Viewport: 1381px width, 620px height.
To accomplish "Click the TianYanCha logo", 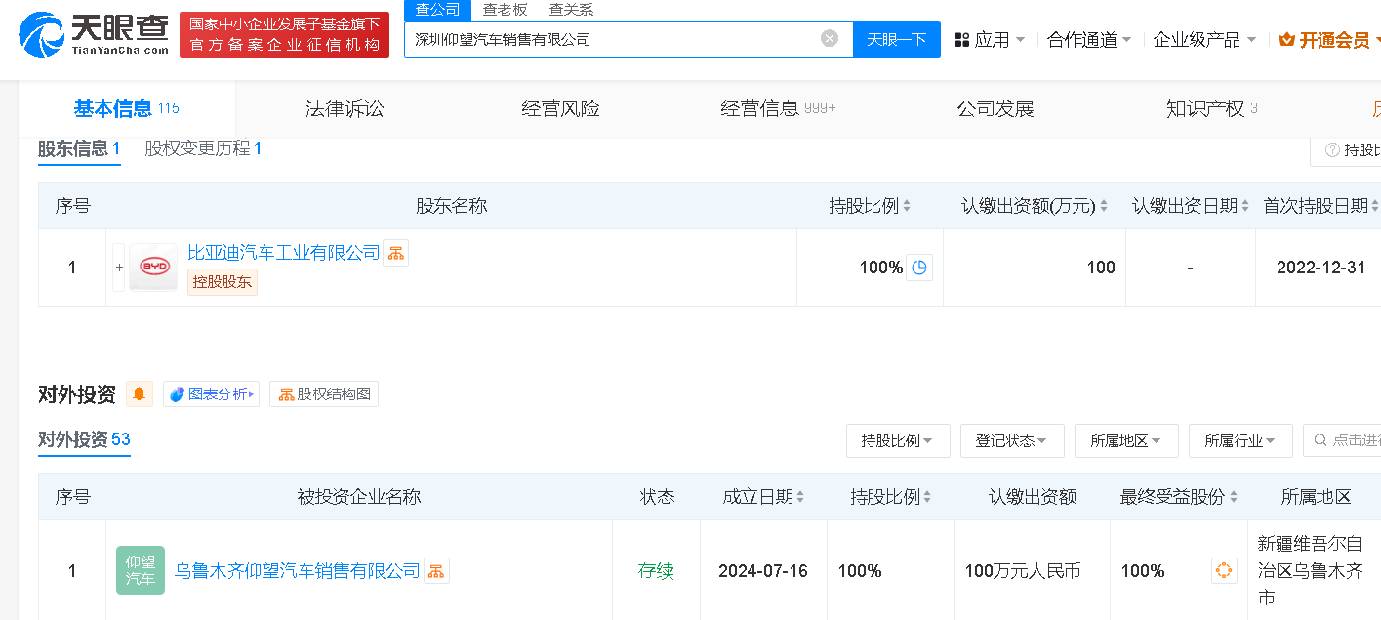I will coord(94,34).
